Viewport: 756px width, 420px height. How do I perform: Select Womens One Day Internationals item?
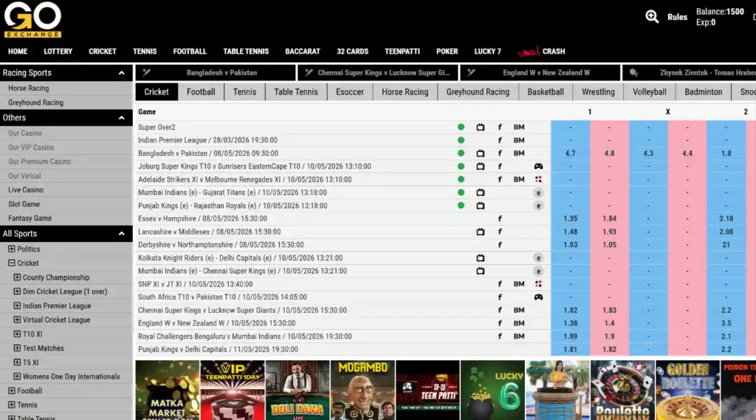pos(72,376)
